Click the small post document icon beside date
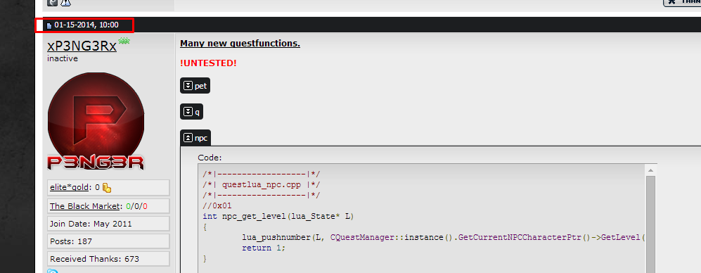The image size is (701, 273). [49, 26]
